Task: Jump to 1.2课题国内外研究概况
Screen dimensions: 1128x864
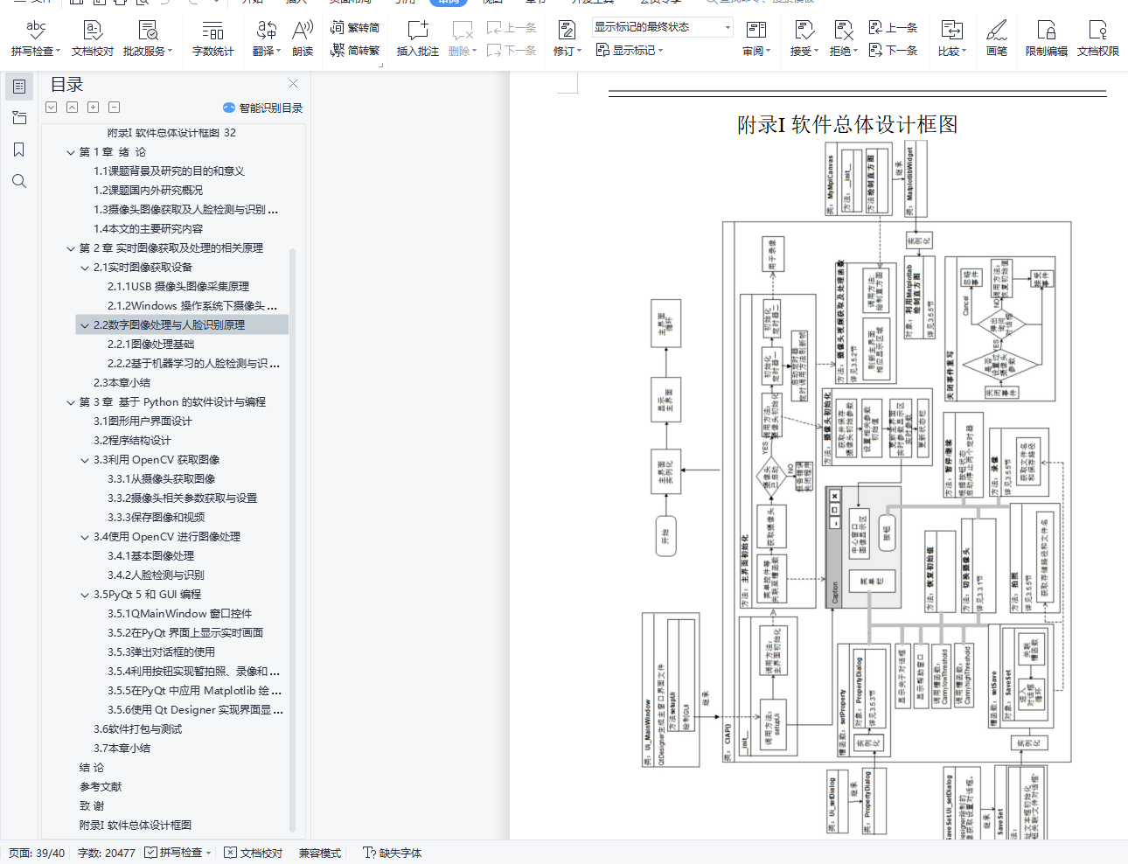Action: [148, 191]
